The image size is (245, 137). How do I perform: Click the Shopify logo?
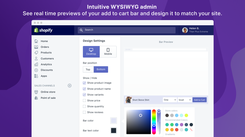pos(43,30)
